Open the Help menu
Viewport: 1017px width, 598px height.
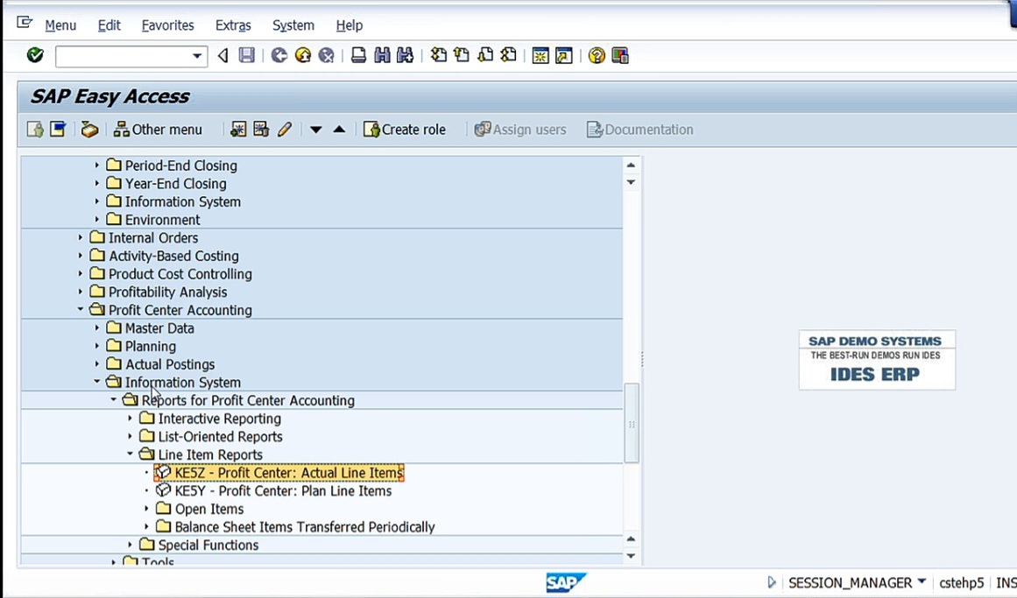[349, 25]
